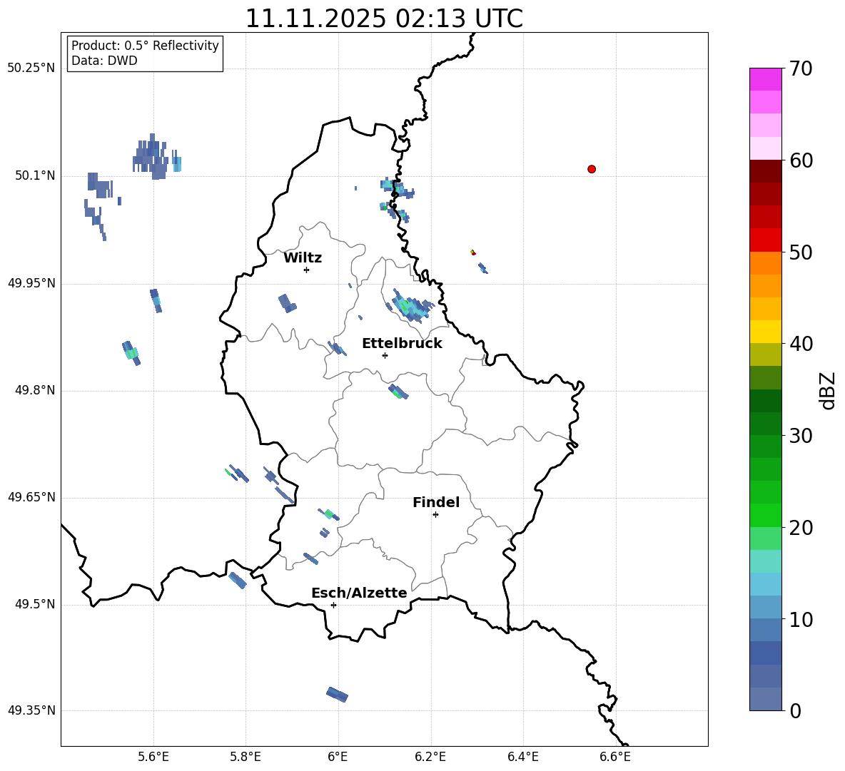Click the dBZ colorbar axis label
Image resolution: width=845 pixels, height=771 pixels.
[x=829, y=390]
